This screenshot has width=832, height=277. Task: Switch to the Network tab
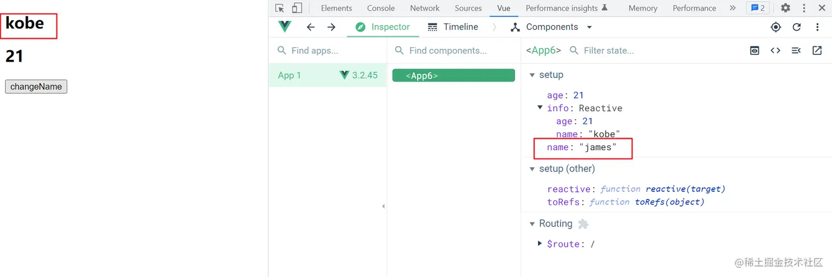[x=425, y=8]
